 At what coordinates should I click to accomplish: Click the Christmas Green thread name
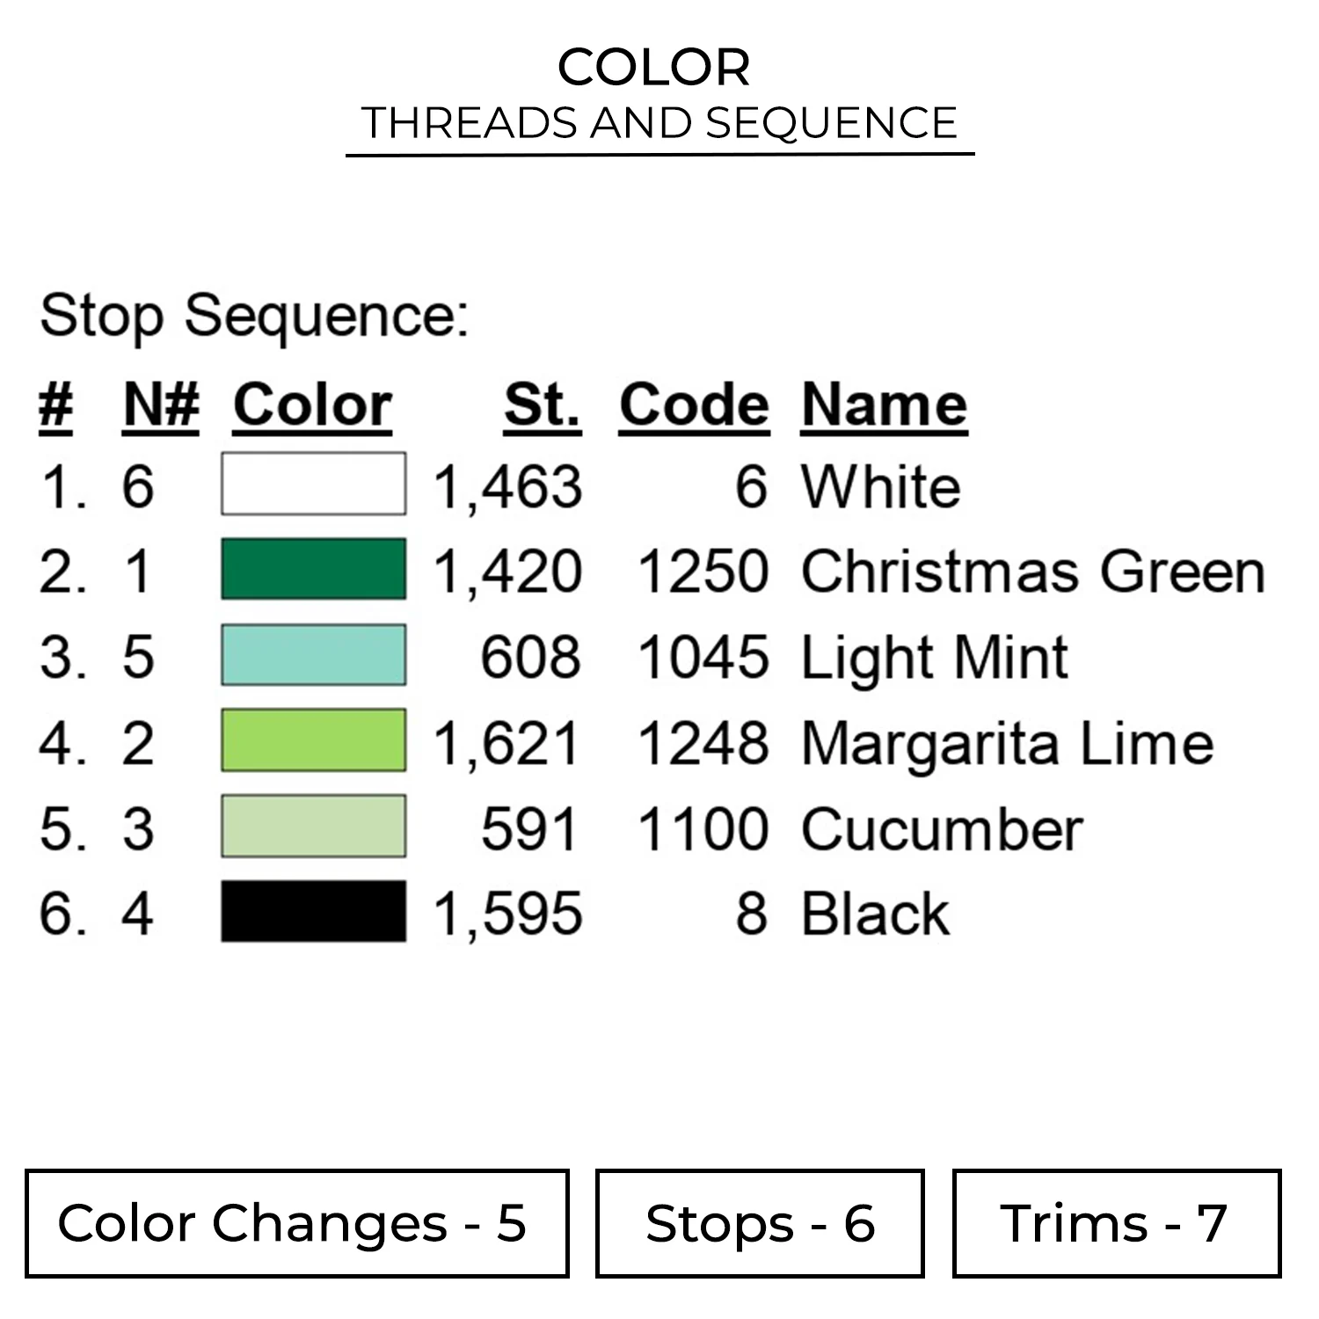[x=1032, y=572]
